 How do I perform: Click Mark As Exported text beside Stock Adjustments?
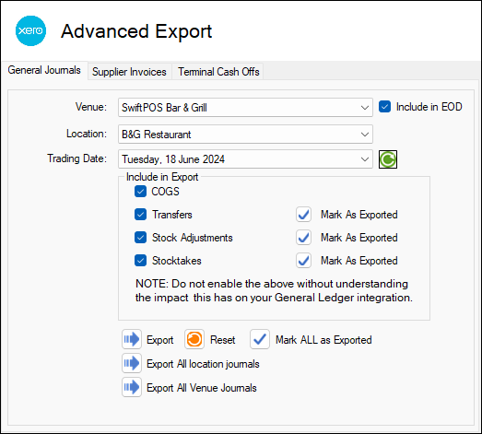[x=359, y=238]
